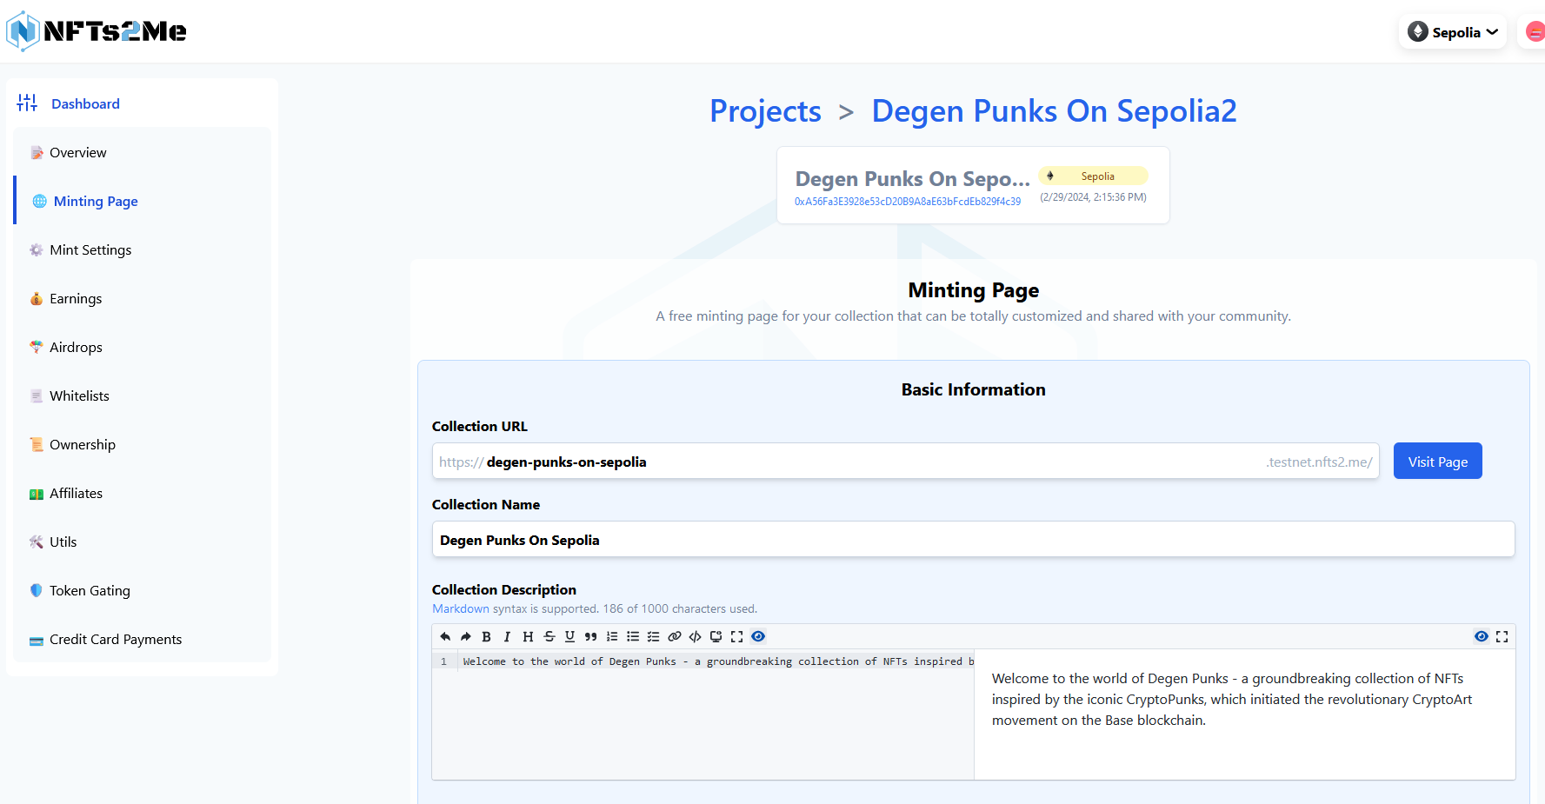Click the Visit Page button
This screenshot has height=804, width=1545.
1437,462
